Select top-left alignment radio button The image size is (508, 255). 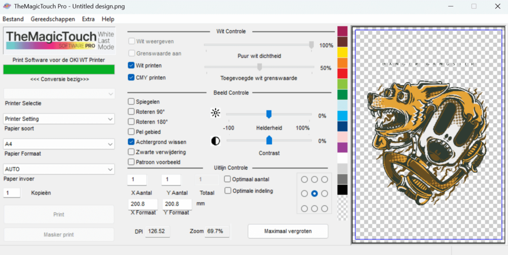[x=305, y=180]
